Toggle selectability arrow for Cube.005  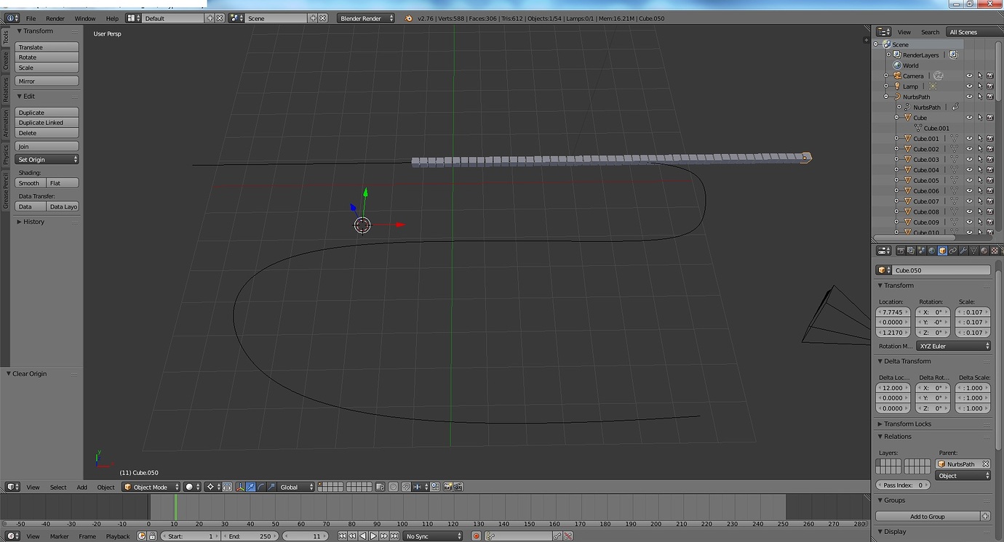(980, 180)
